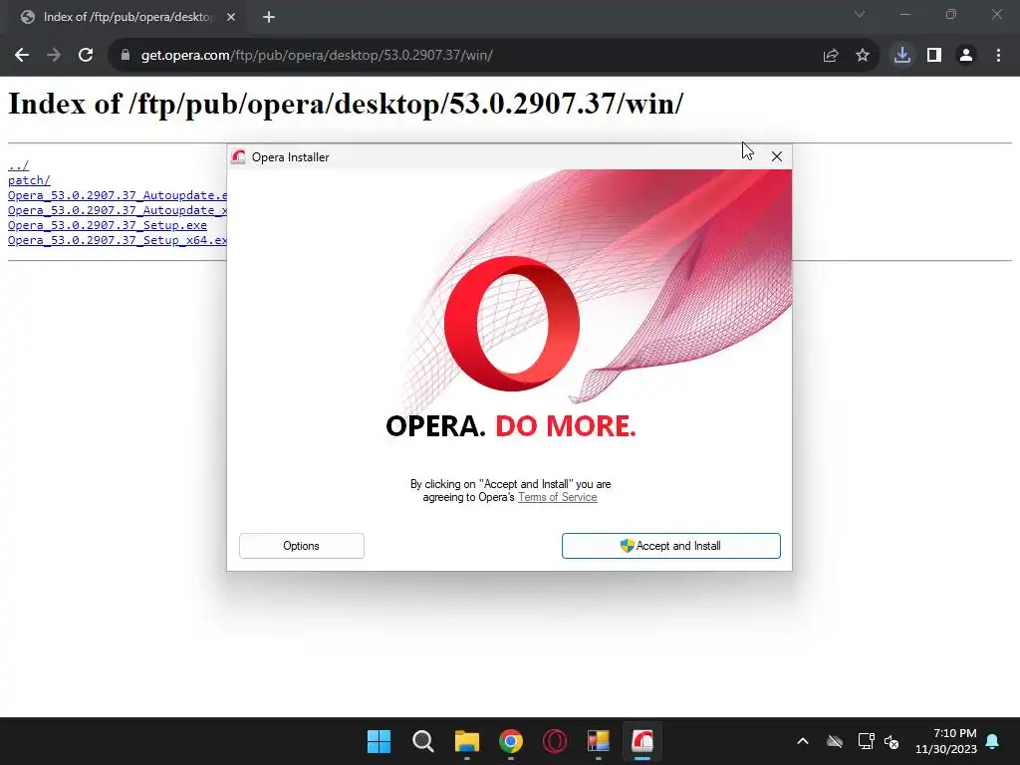Close the Index of /ftp/pub tab
This screenshot has height=765, width=1020.
(x=231, y=18)
